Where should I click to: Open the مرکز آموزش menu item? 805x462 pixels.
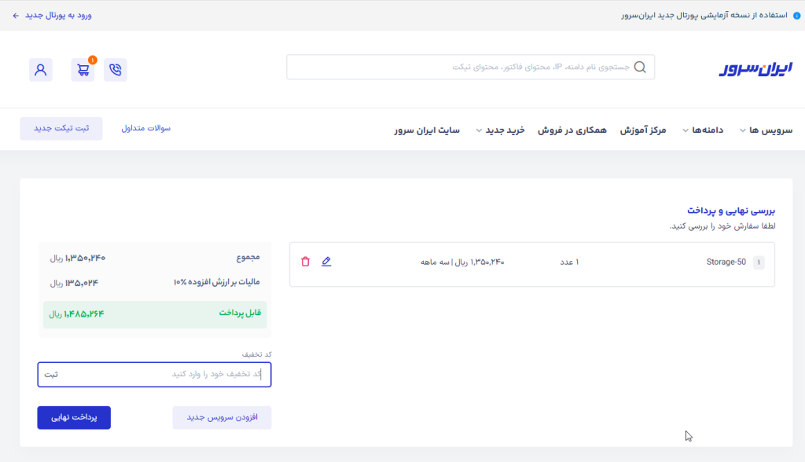(643, 130)
